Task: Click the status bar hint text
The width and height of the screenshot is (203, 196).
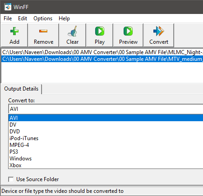Action: coord(62,191)
